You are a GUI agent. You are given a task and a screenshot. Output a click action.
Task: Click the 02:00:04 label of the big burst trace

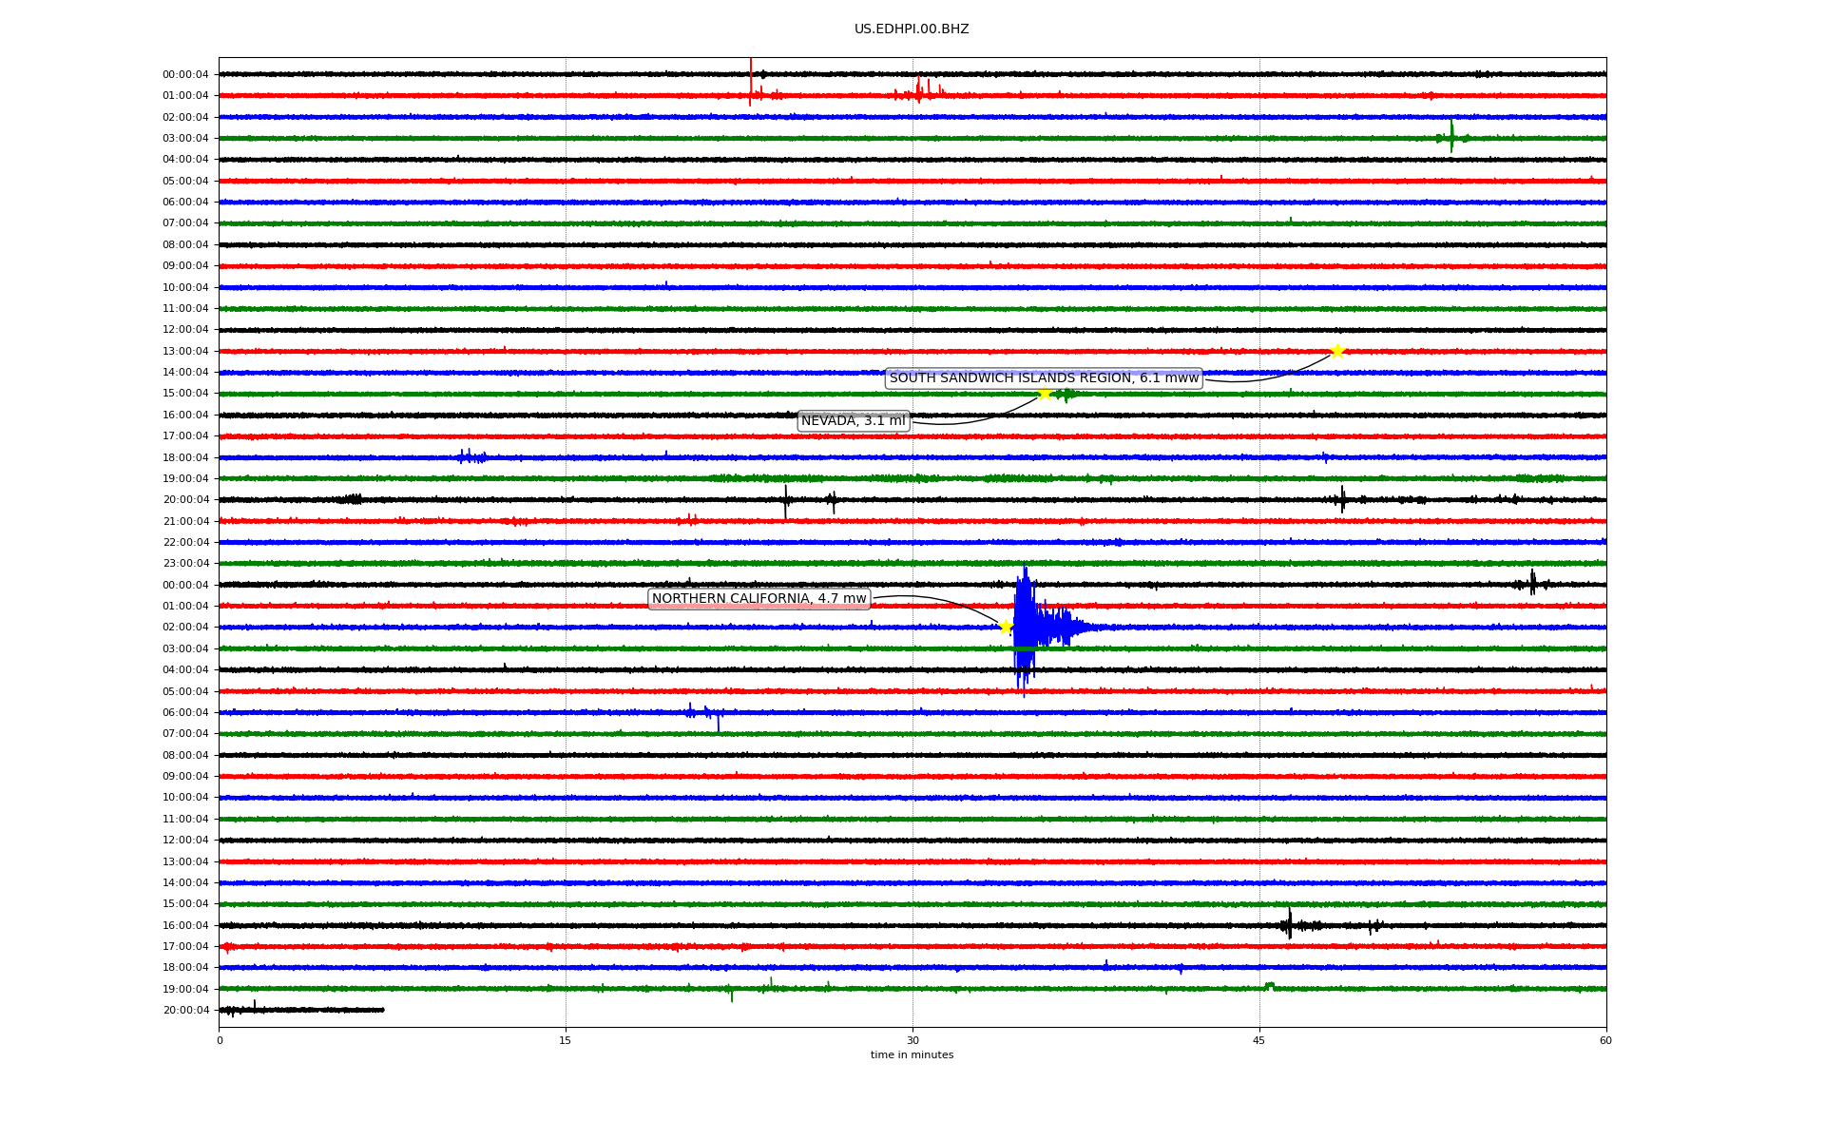coord(185,628)
